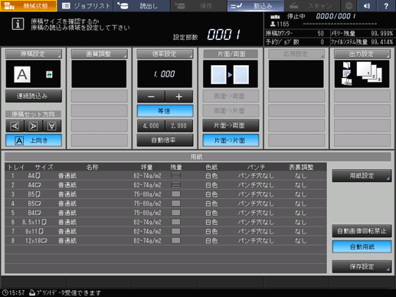Open the 読出し recall tab
The image size is (396, 297).
point(142,5)
